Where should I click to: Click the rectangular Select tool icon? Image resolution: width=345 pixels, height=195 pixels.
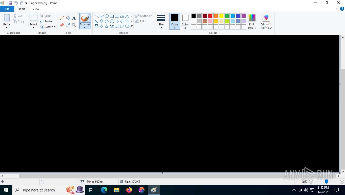33,18
